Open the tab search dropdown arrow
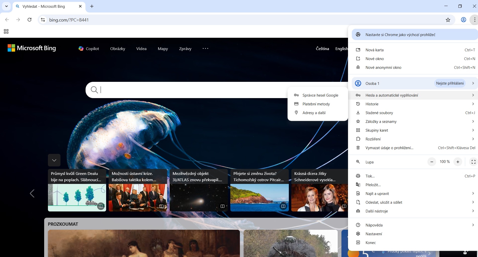 tap(7, 6)
